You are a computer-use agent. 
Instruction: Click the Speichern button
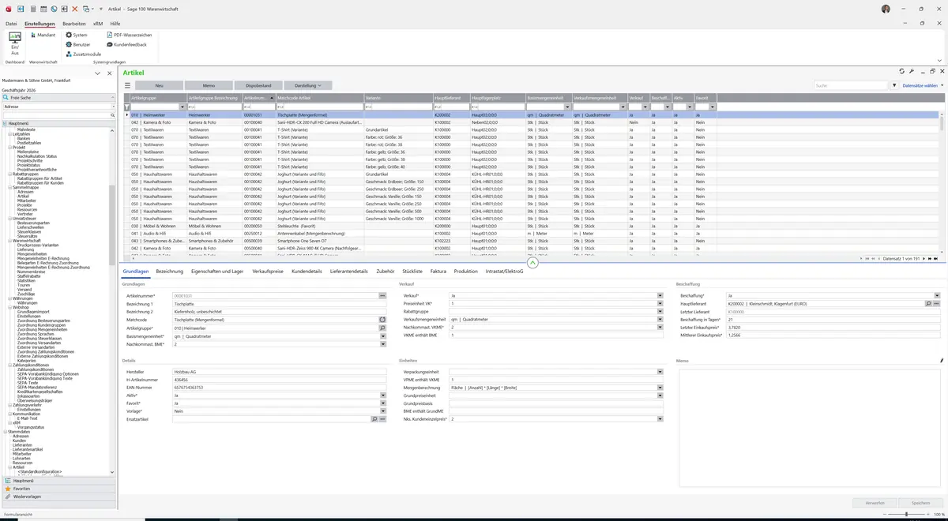(921, 502)
